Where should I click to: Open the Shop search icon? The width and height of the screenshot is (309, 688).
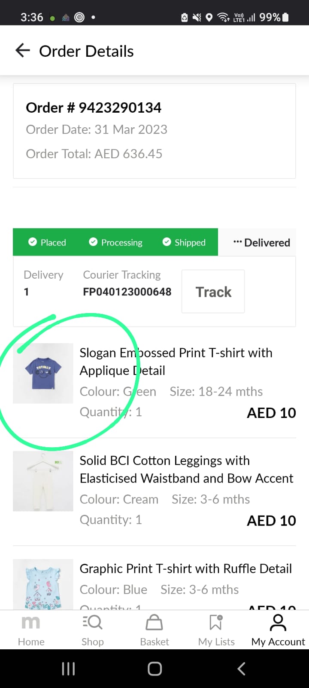pos(92,623)
